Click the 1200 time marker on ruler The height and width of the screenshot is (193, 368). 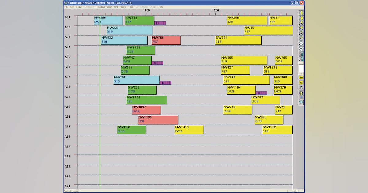pyautogui.click(x=216, y=10)
